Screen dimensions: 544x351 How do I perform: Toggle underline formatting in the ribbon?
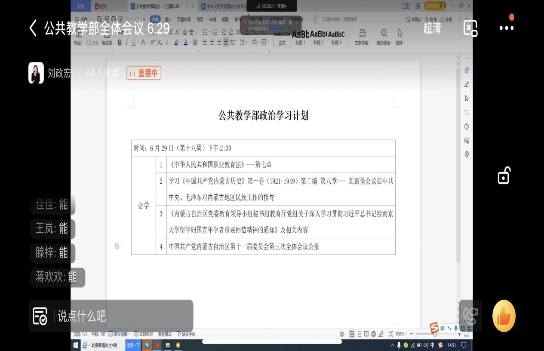point(133,42)
